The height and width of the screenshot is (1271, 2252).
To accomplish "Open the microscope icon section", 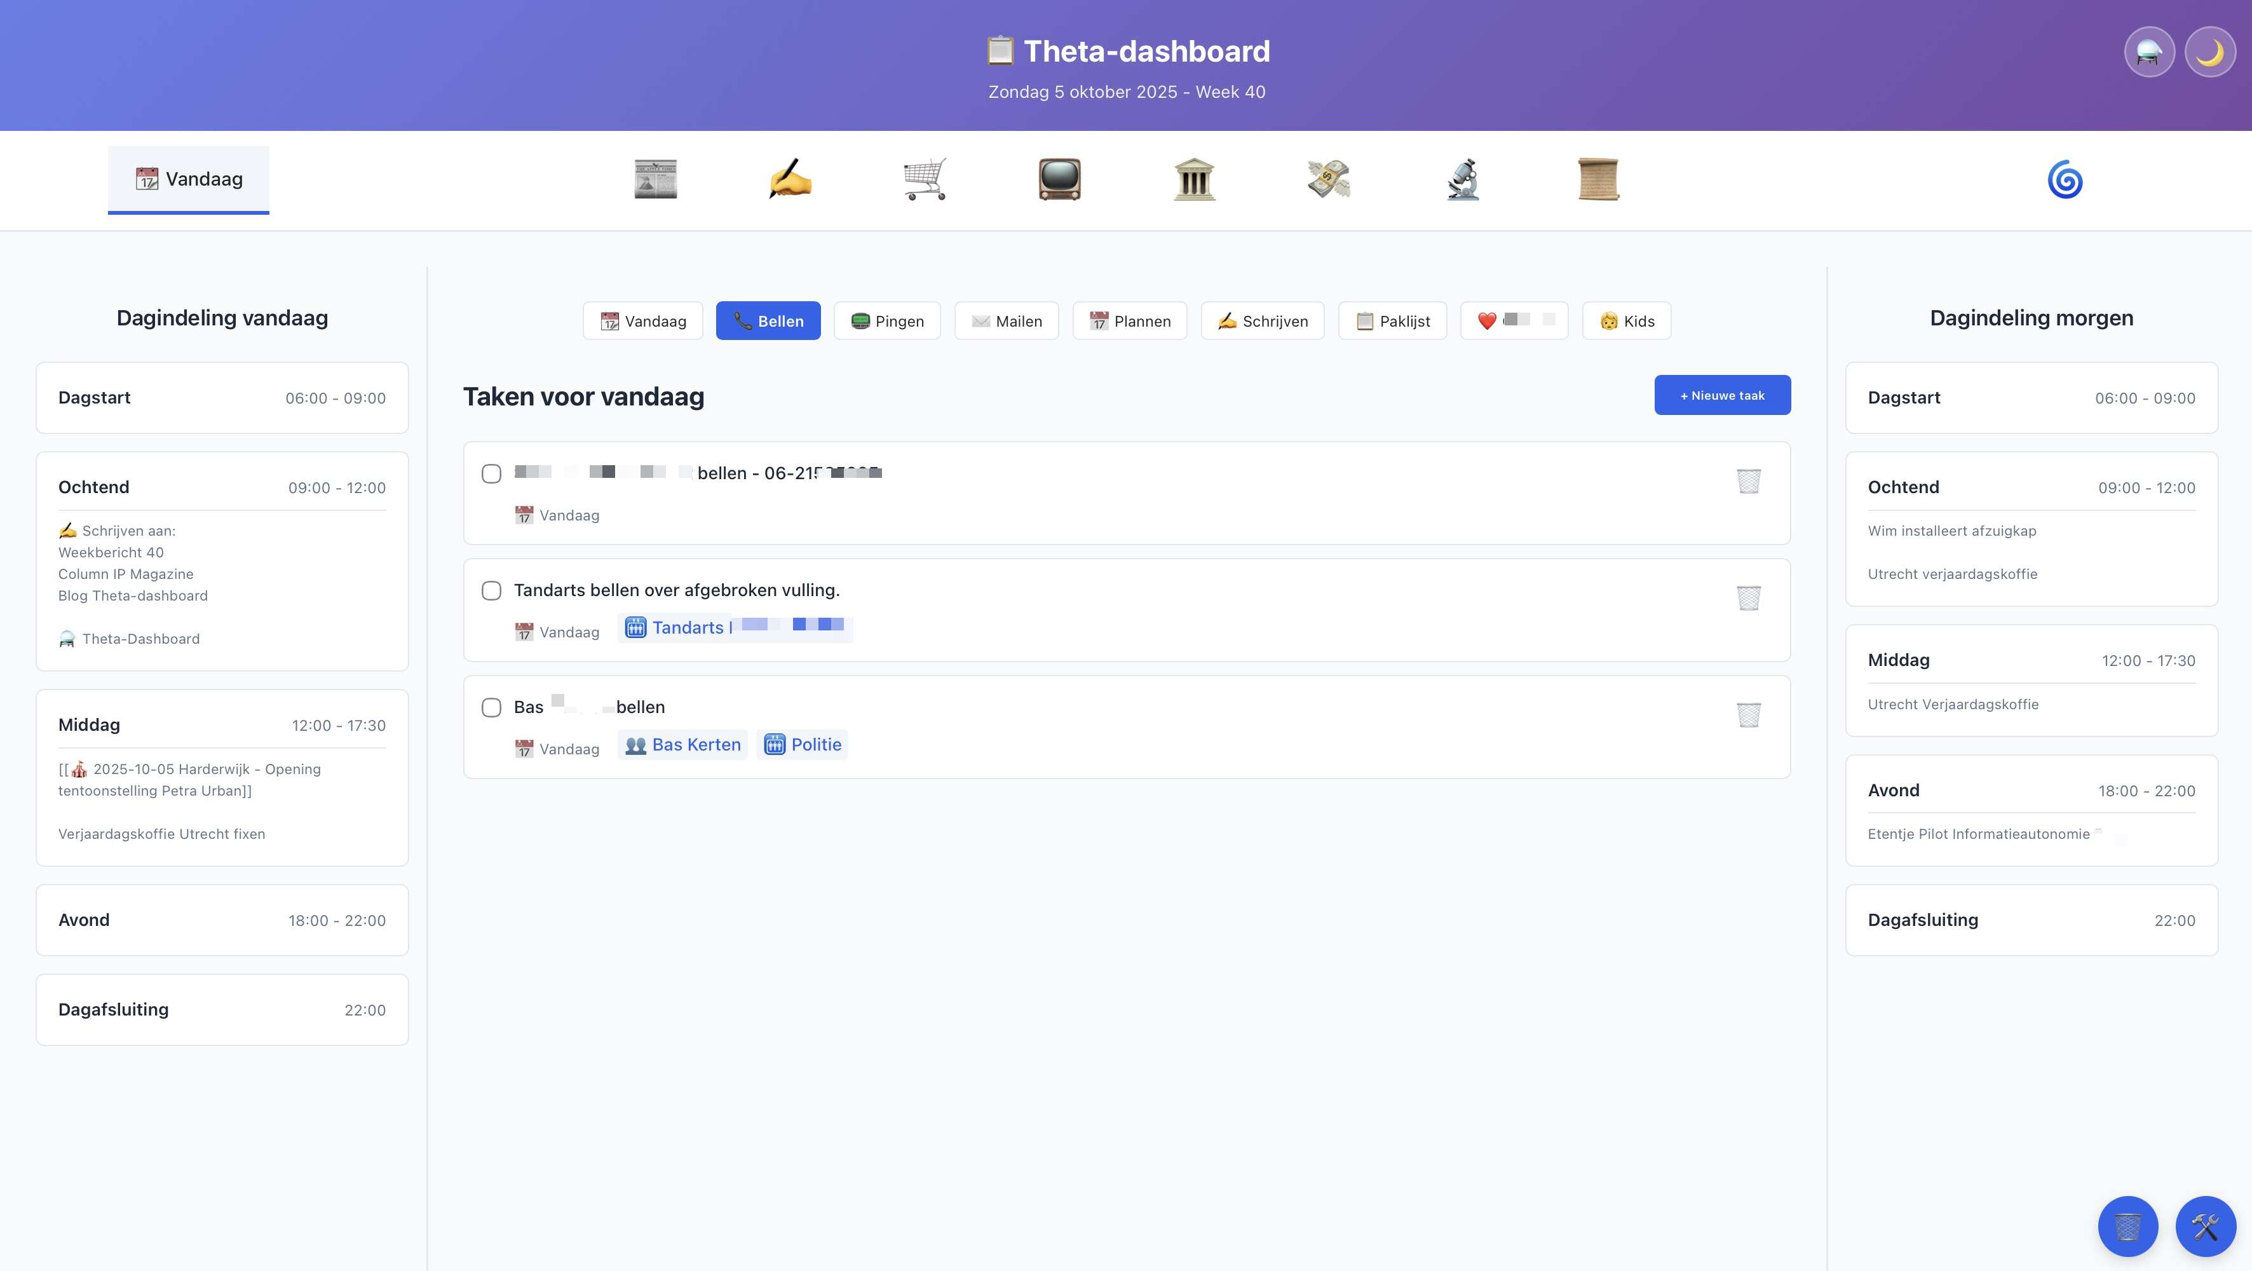I will tap(1463, 179).
